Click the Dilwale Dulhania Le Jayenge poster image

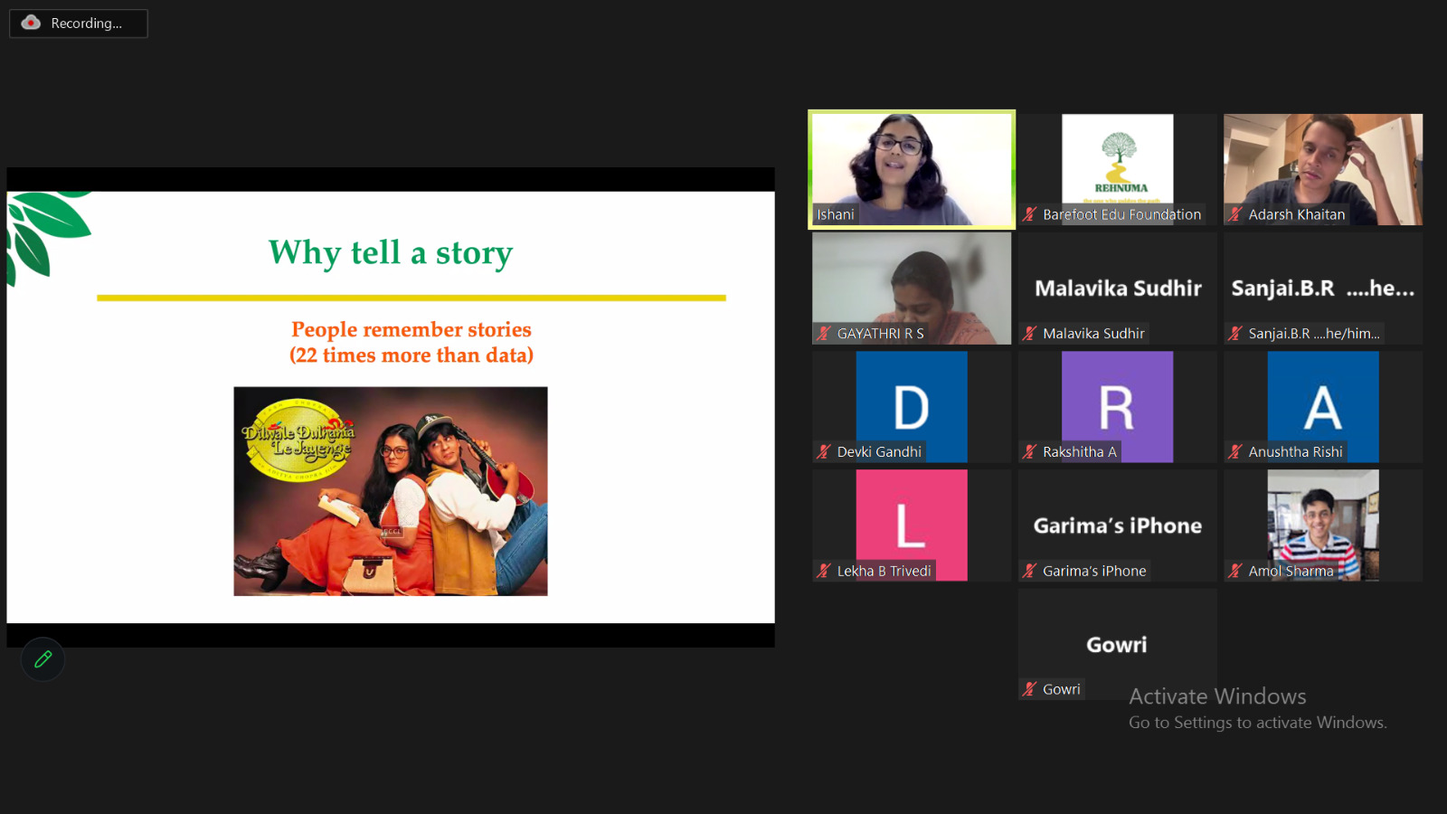[x=391, y=491]
